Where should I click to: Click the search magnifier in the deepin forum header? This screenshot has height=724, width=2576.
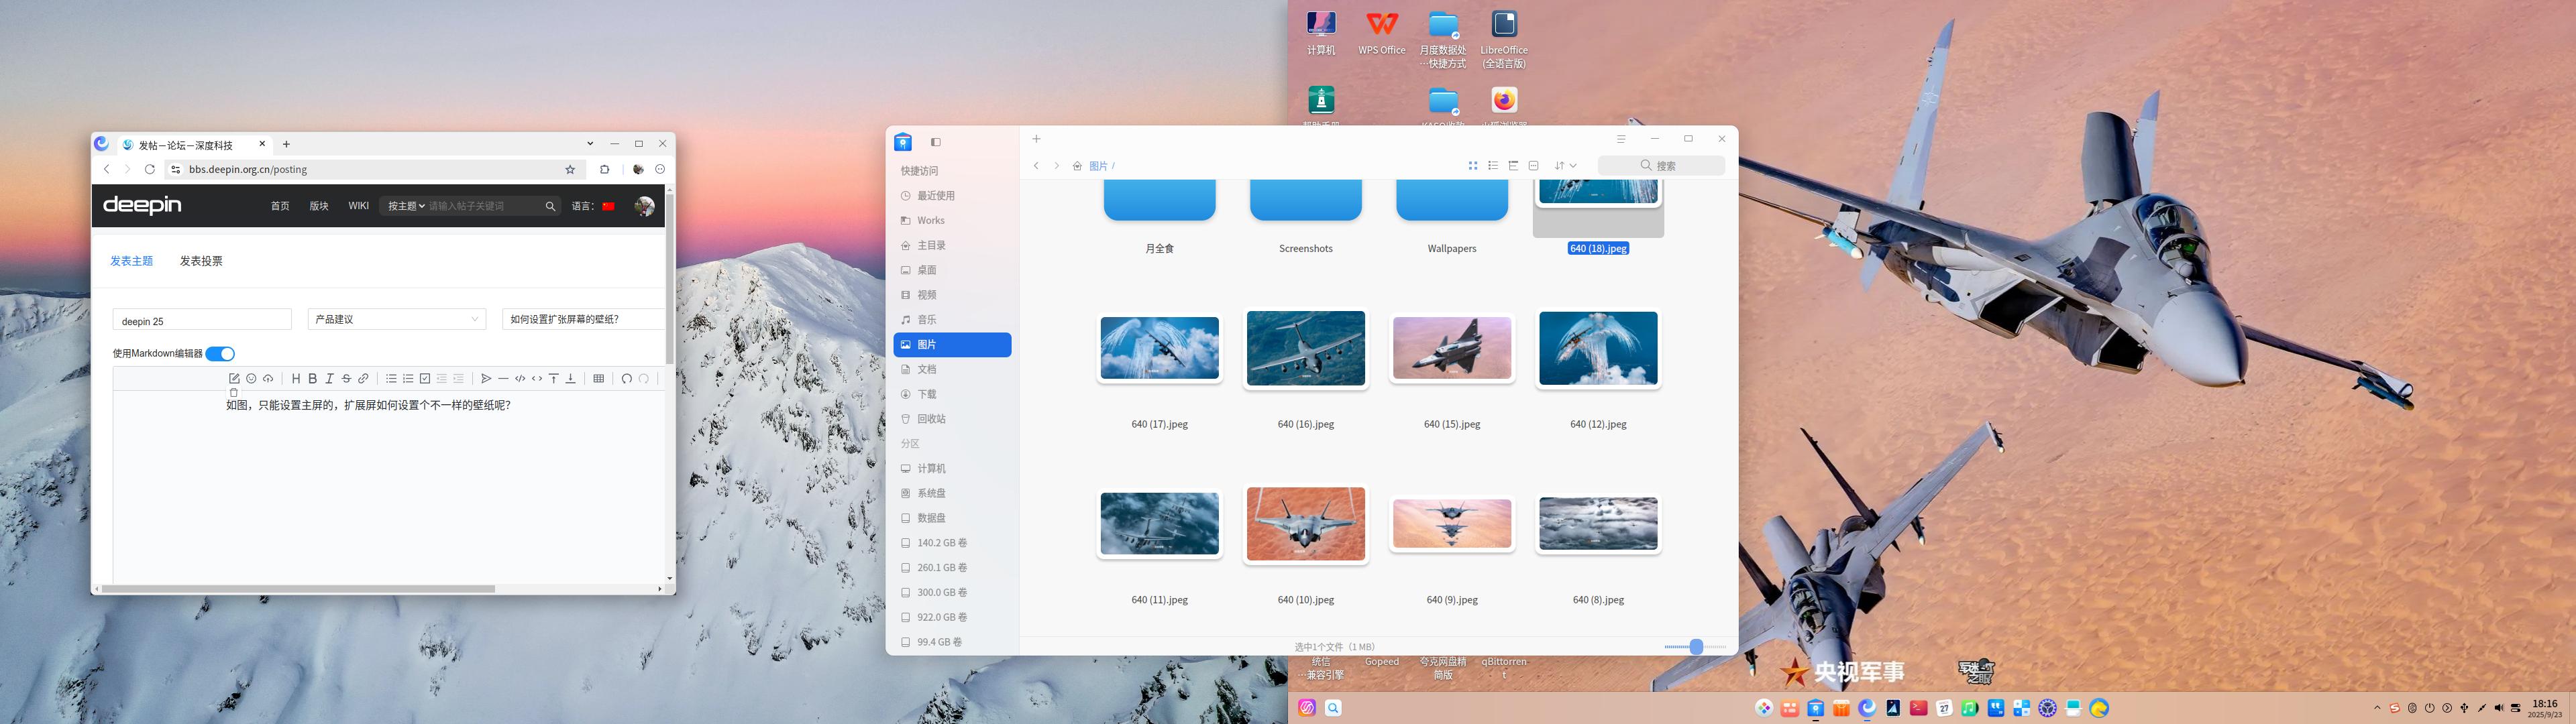tap(550, 206)
